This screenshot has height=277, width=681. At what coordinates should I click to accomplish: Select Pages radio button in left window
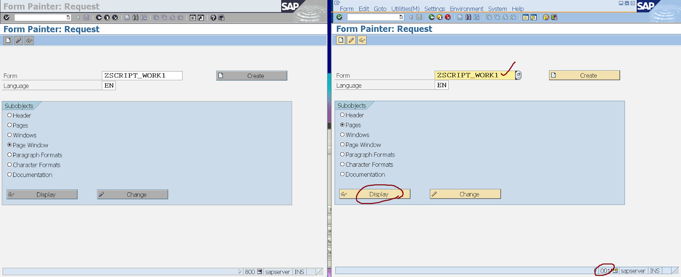pos(9,125)
